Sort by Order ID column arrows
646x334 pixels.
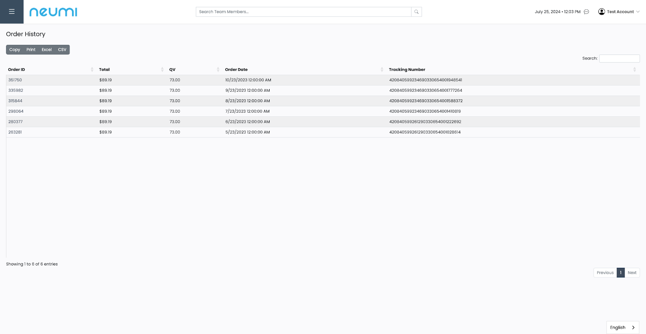tap(92, 69)
